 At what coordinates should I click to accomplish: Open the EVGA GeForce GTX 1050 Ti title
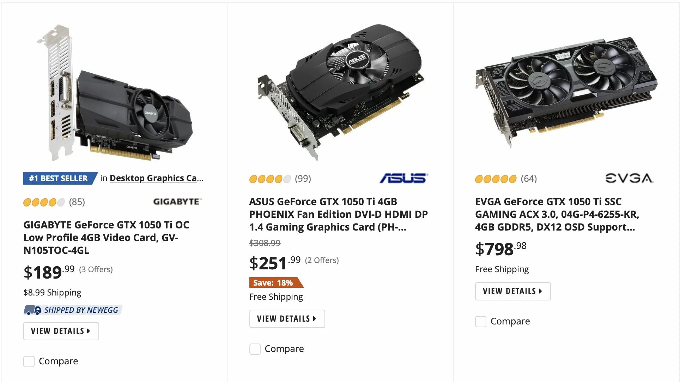pyautogui.click(x=557, y=214)
